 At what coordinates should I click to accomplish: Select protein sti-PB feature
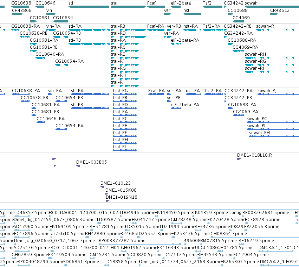click(x=90, y=108)
